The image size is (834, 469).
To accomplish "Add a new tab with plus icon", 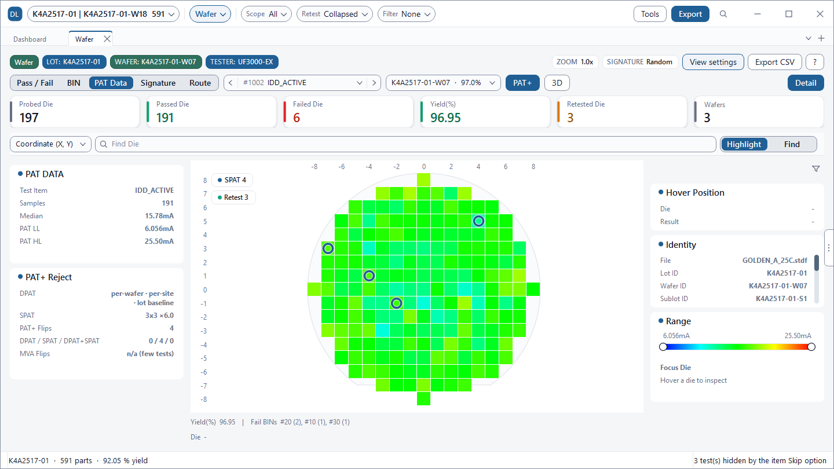I will pyautogui.click(x=821, y=38).
